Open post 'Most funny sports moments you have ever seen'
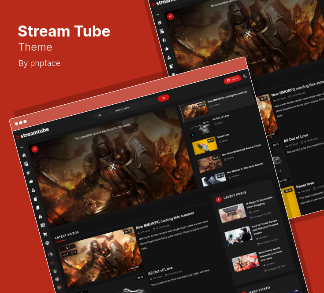Screen dimensions: 324x293 pos(270,254)
